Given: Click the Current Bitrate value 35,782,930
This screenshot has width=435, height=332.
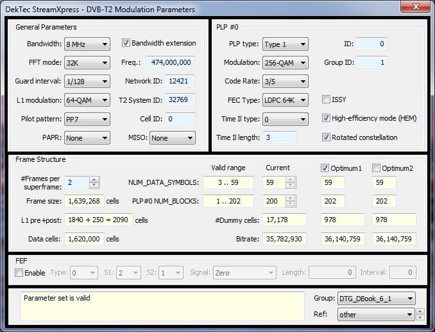Looking at the screenshot, I should pos(284,239).
